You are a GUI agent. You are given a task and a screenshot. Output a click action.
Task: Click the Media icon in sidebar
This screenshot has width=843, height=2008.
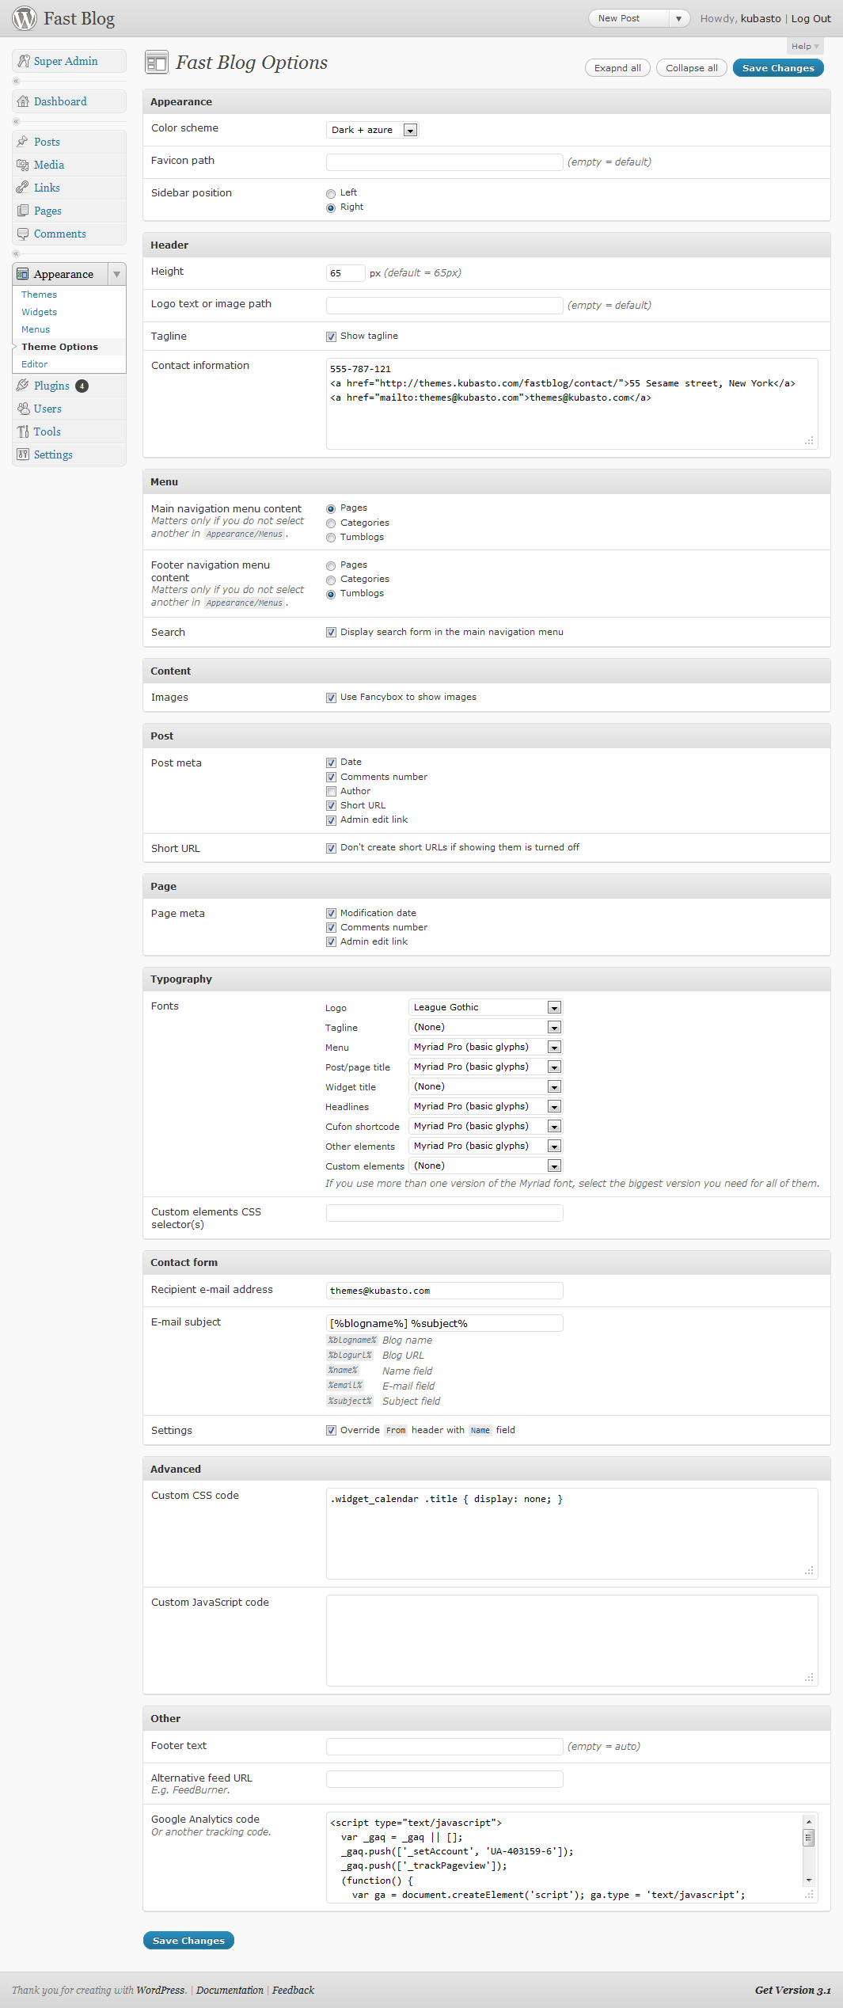coord(23,165)
